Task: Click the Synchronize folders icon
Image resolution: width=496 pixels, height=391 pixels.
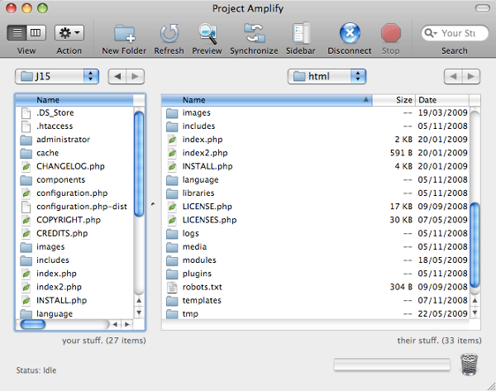Action: coord(255,33)
